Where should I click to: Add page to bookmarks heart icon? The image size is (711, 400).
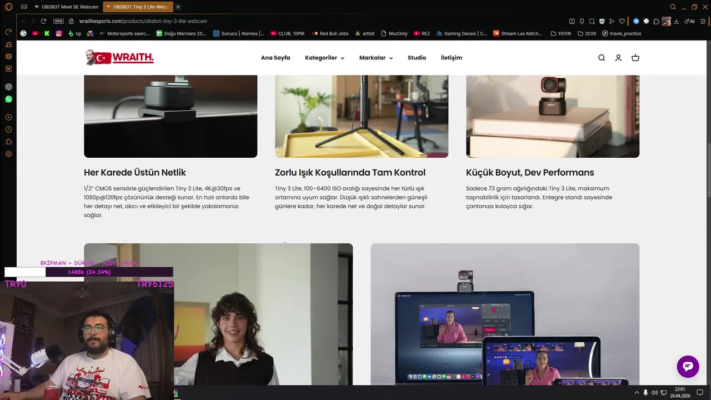622,21
